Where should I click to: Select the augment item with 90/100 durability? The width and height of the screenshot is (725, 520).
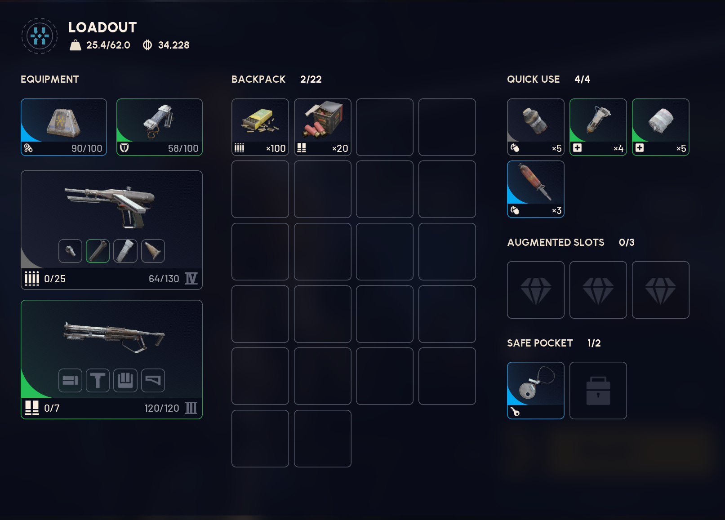tap(64, 127)
